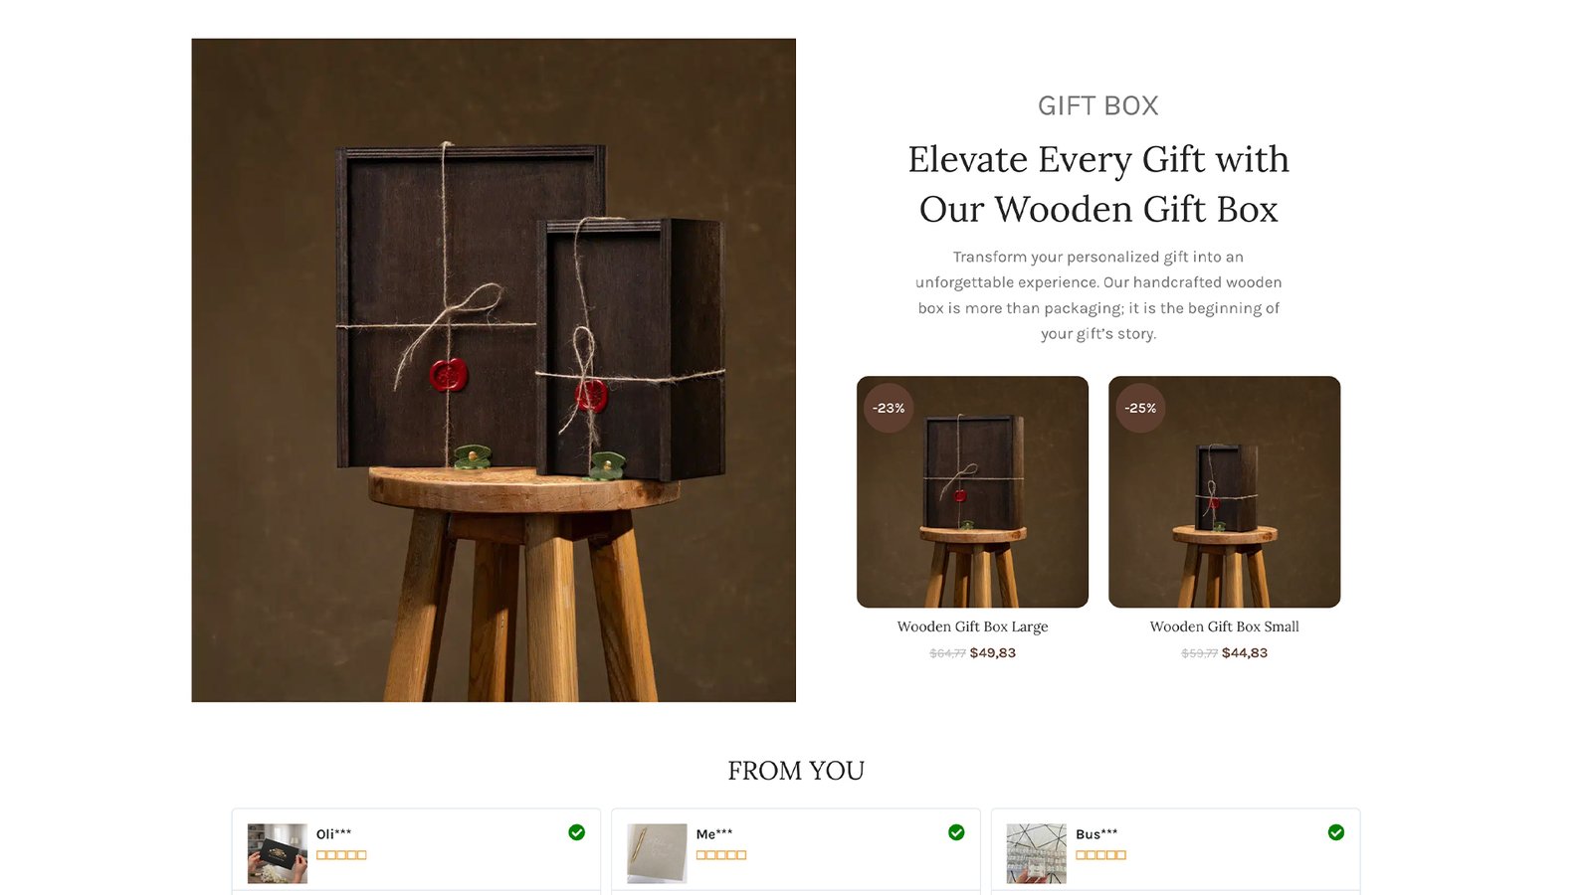Open Bus*** review photo thumbnail
The image size is (1592, 895).
1036,853
